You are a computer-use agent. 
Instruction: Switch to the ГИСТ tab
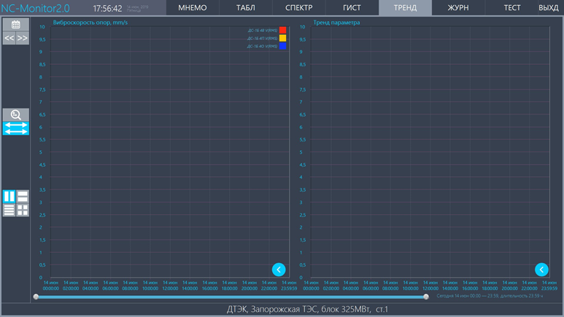[x=352, y=7]
